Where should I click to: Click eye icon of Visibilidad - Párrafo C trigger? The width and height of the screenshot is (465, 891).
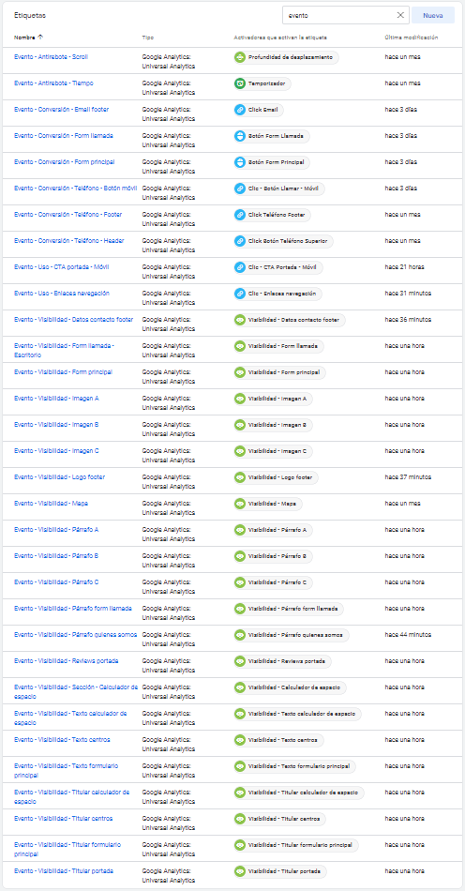click(x=240, y=582)
